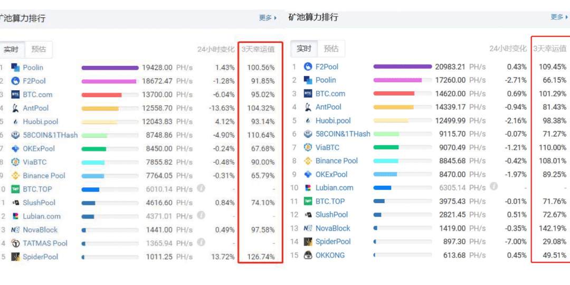Click the Poolin logo icon in right panel
The width and height of the screenshot is (570, 285).
(x=308, y=80)
